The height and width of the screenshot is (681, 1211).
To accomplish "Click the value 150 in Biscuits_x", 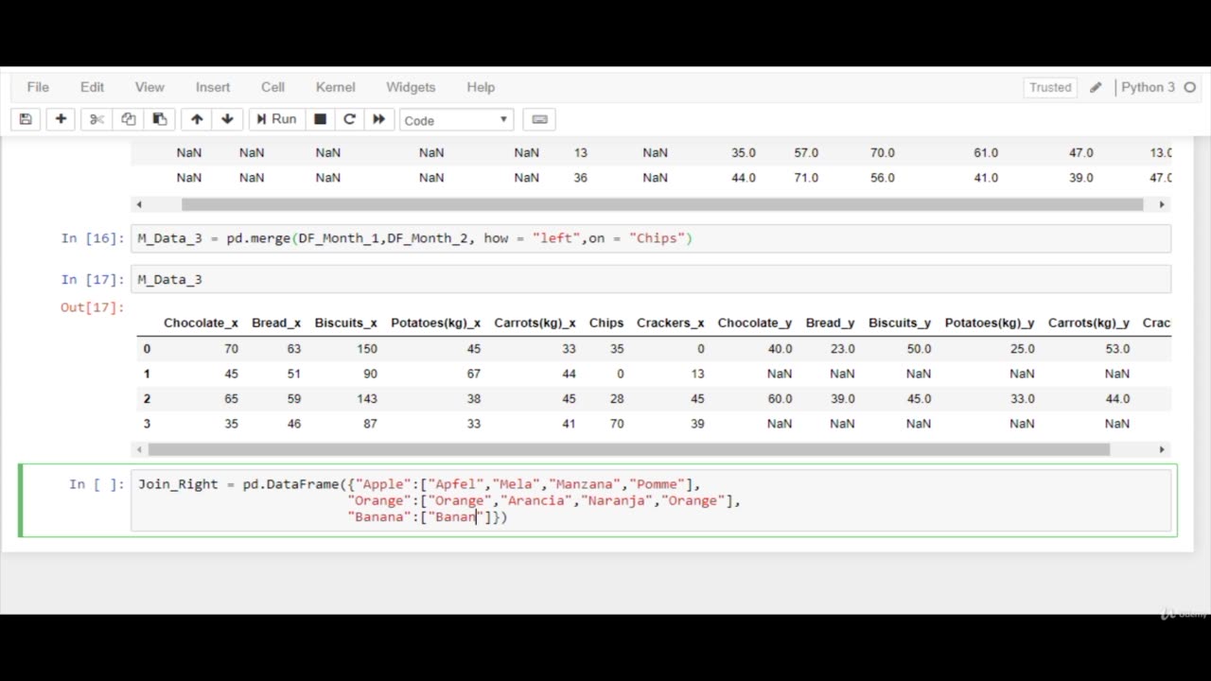I will click(367, 349).
